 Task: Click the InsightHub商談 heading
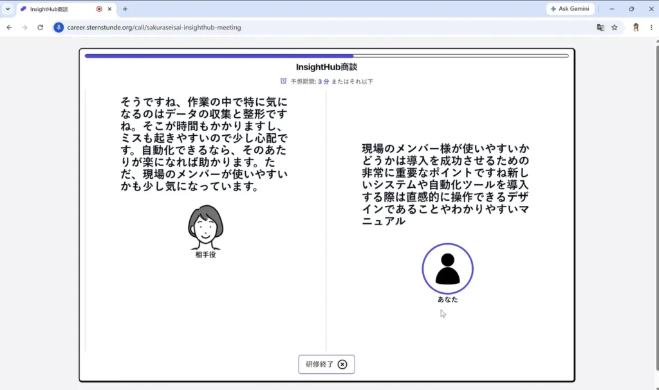pyautogui.click(x=326, y=67)
